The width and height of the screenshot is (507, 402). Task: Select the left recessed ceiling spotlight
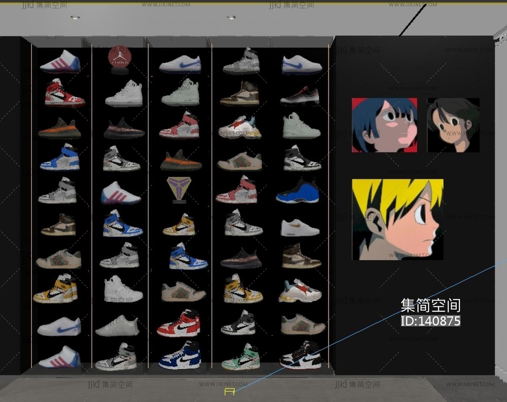[75, 18]
